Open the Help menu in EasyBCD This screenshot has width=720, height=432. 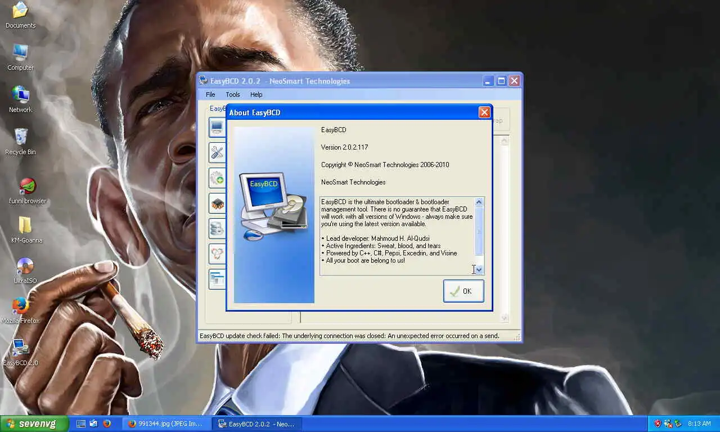click(256, 94)
